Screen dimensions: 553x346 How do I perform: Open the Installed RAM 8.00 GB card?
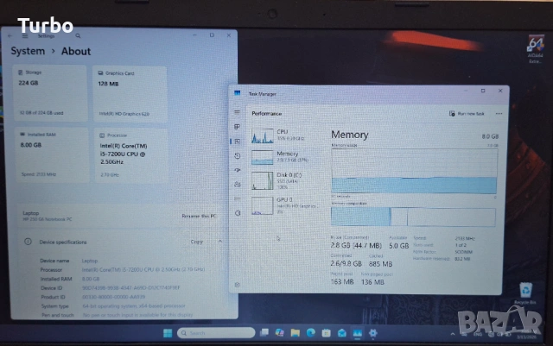click(x=52, y=155)
